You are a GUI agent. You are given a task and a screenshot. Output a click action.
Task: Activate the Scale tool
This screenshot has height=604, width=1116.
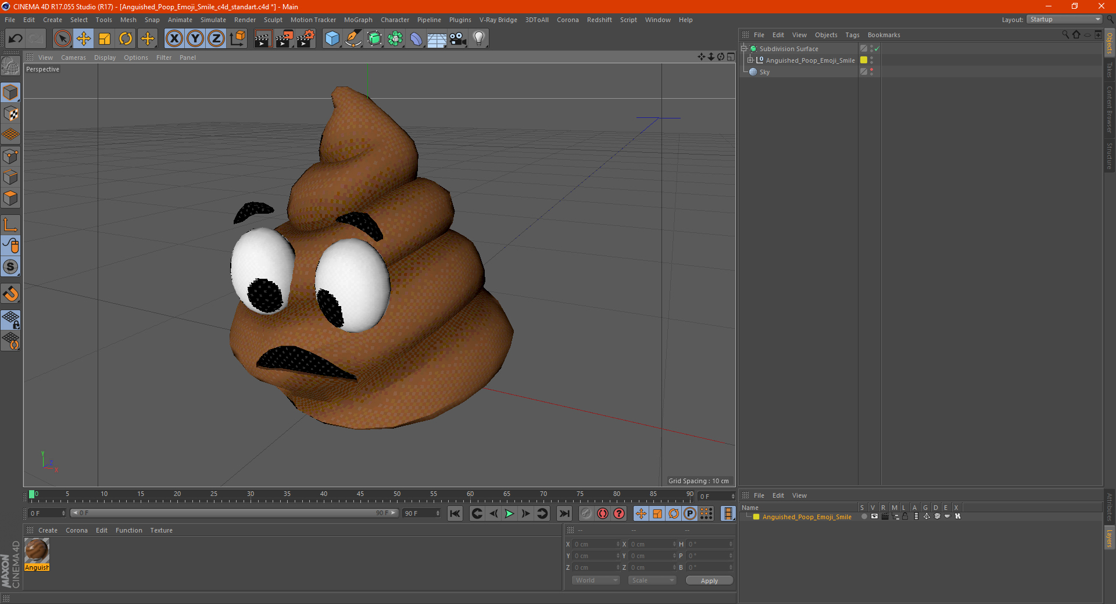(x=105, y=39)
